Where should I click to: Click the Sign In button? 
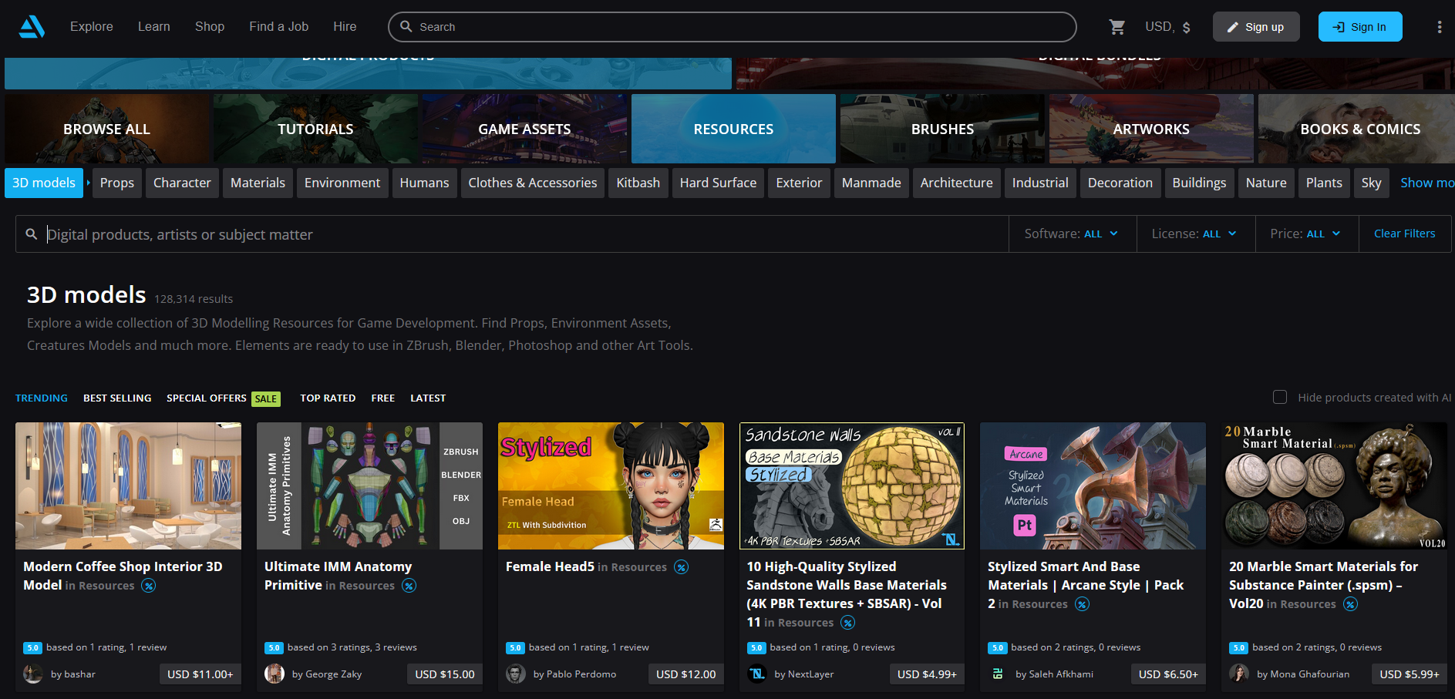tap(1359, 27)
